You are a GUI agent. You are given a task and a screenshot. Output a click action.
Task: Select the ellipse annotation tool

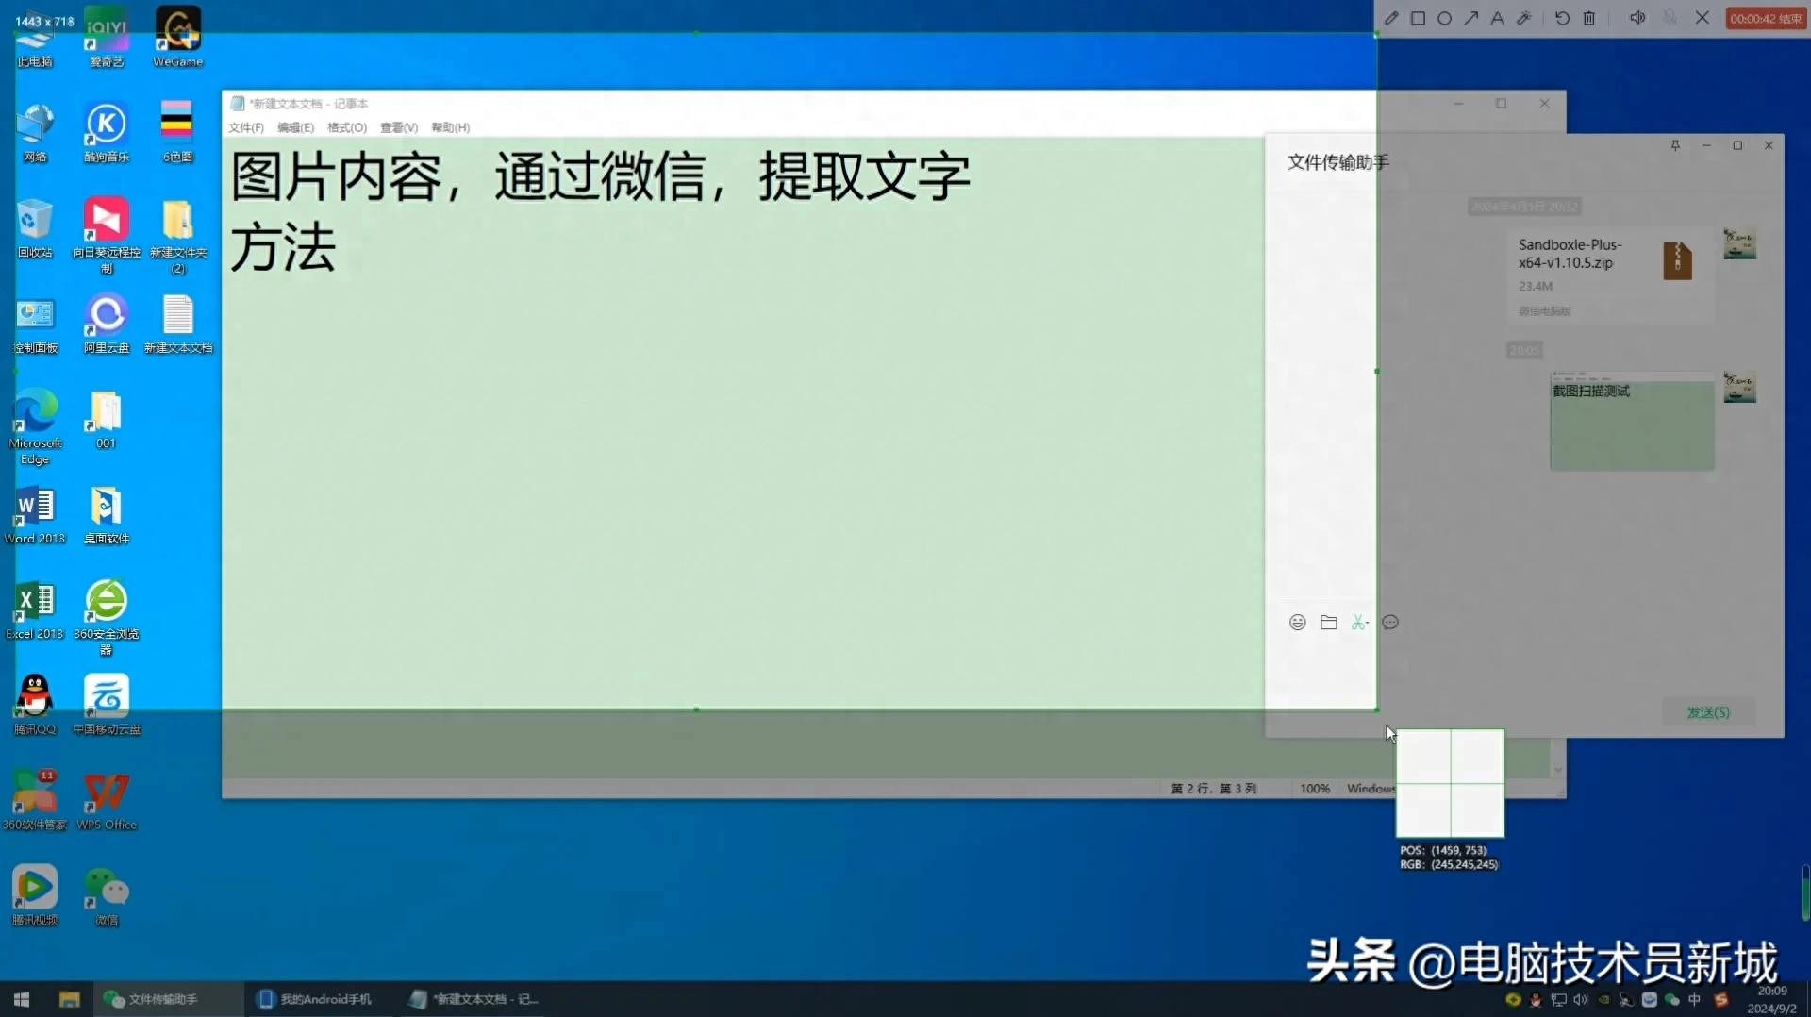pos(1444,18)
